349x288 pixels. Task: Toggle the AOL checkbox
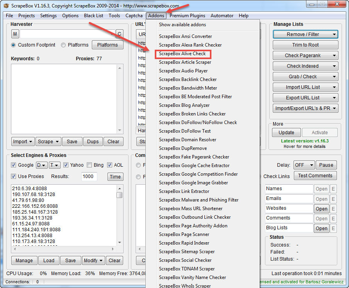[109, 165]
